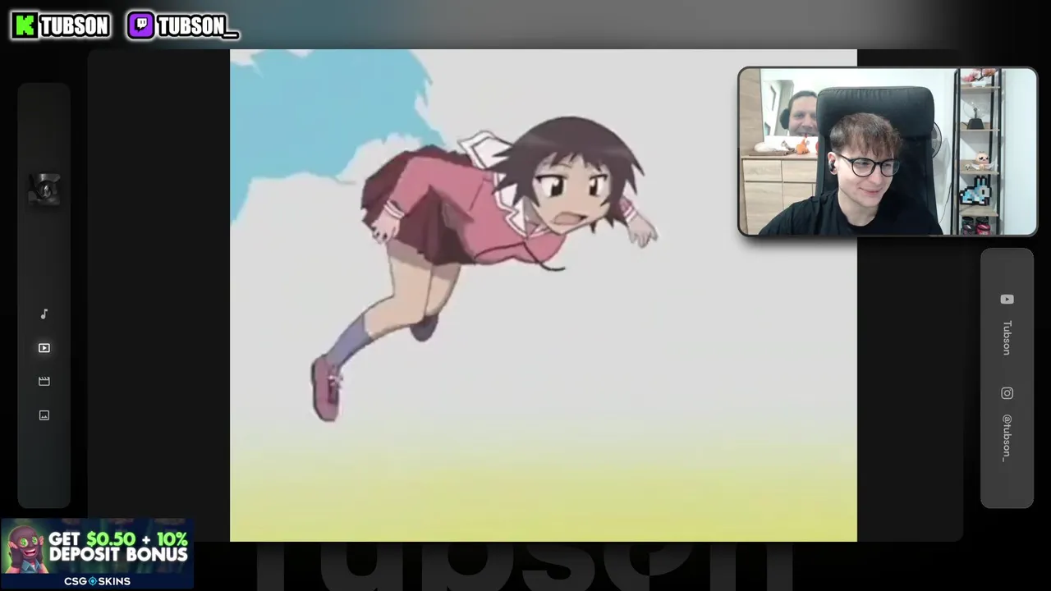Viewport: 1051px width, 591px height.
Task: Click the Instagram icon on right panel
Action: [x=1007, y=393]
